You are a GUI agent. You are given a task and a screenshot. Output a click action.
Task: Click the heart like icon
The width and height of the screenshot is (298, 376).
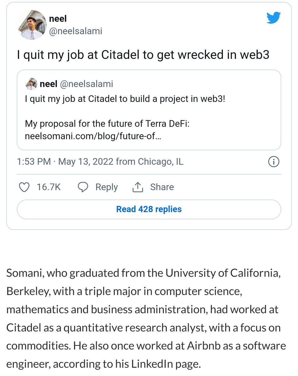(24, 187)
